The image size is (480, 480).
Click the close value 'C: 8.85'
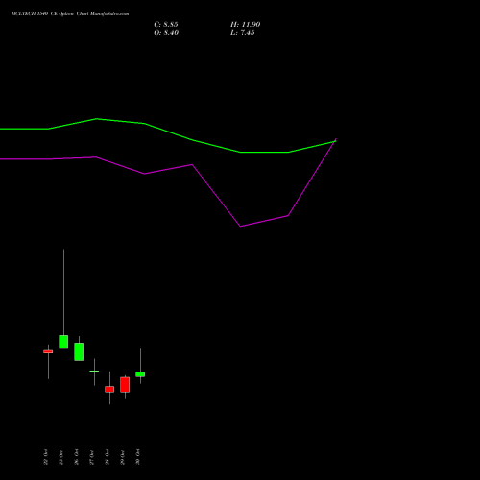(x=166, y=25)
